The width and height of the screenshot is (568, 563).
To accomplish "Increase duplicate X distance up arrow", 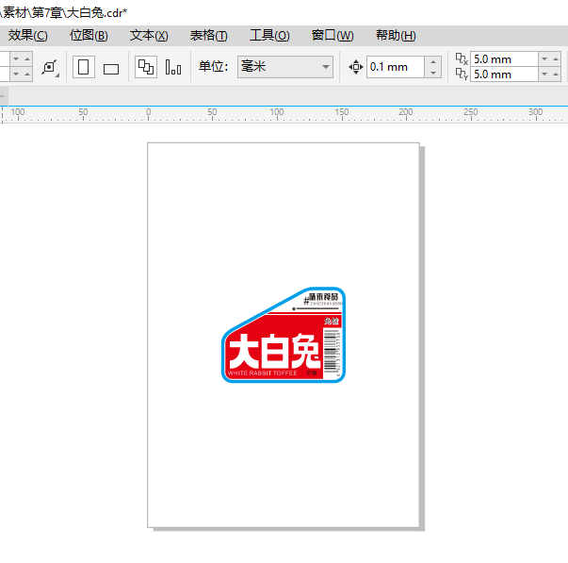I will click(x=556, y=58).
